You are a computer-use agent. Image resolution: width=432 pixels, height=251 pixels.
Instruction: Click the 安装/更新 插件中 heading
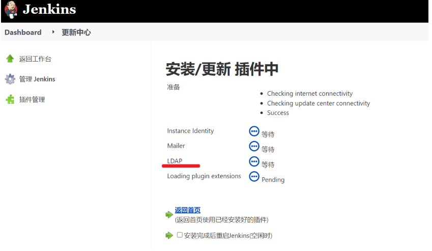[x=222, y=69]
